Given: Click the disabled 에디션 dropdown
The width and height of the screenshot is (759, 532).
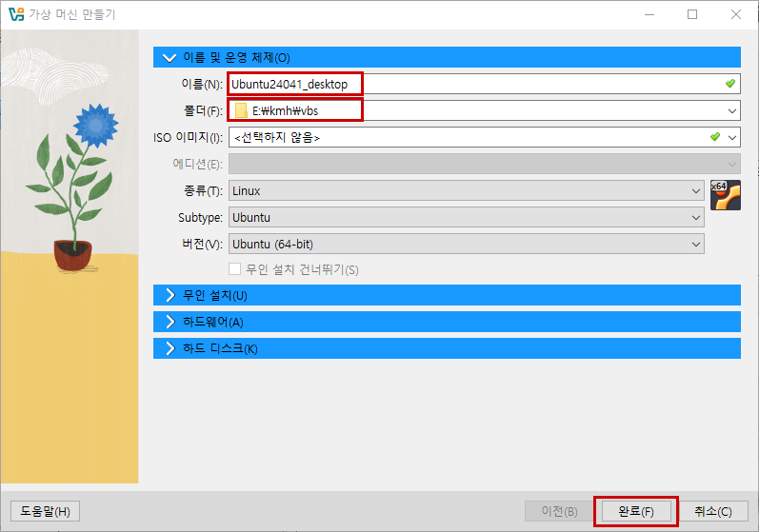Looking at the screenshot, I should [485, 164].
